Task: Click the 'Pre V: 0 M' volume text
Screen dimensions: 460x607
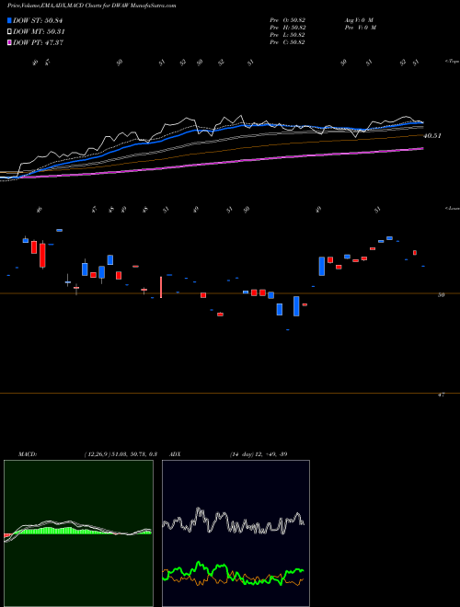Action: coord(360,28)
